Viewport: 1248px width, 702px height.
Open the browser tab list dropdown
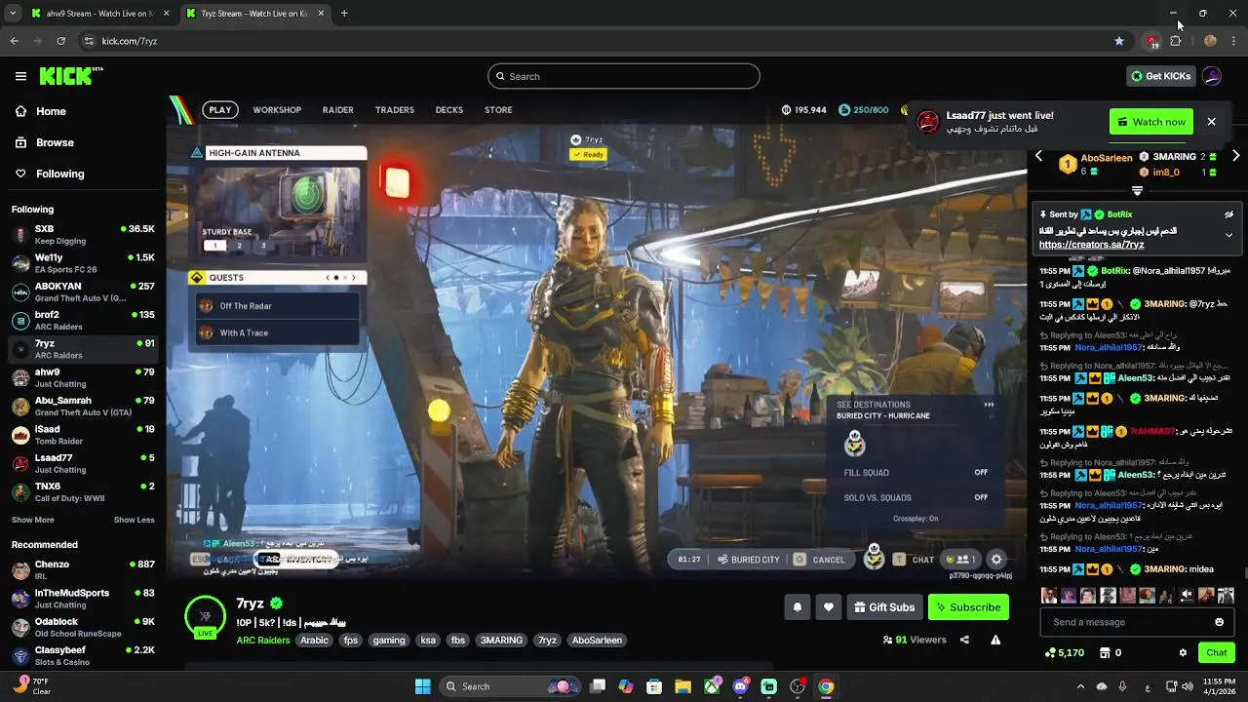click(x=12, y=14)
